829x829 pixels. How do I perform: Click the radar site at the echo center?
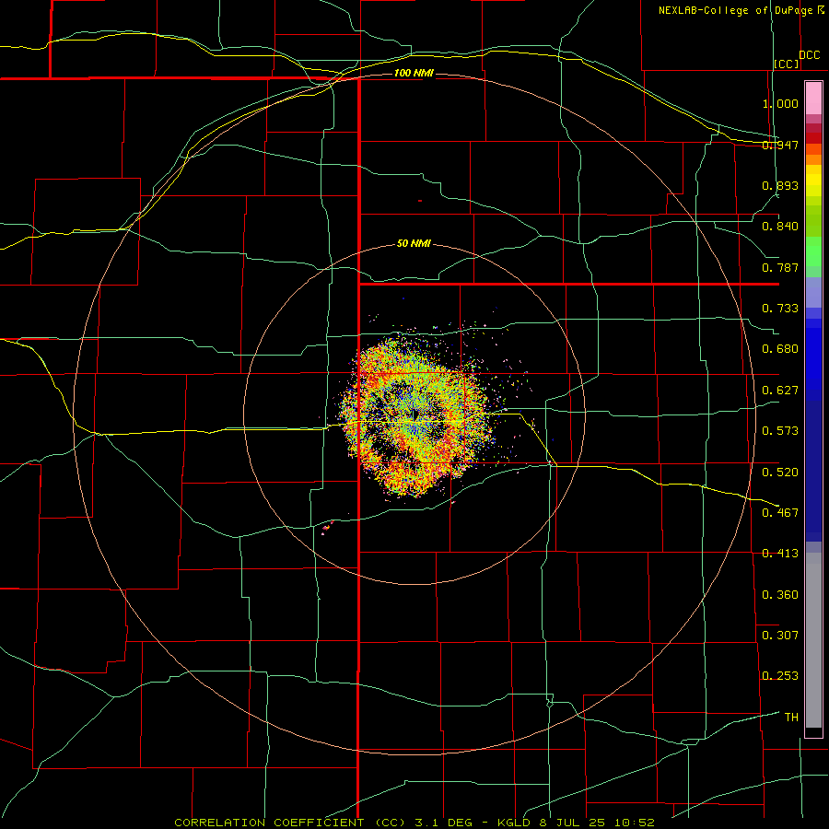coord(414,415)
